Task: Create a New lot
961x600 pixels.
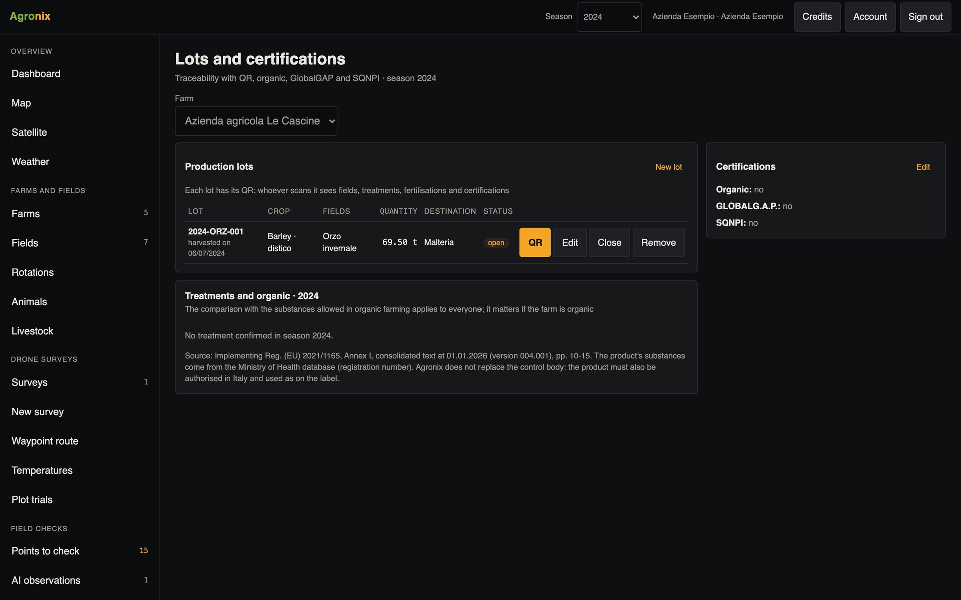Action: tap(668, 167)
